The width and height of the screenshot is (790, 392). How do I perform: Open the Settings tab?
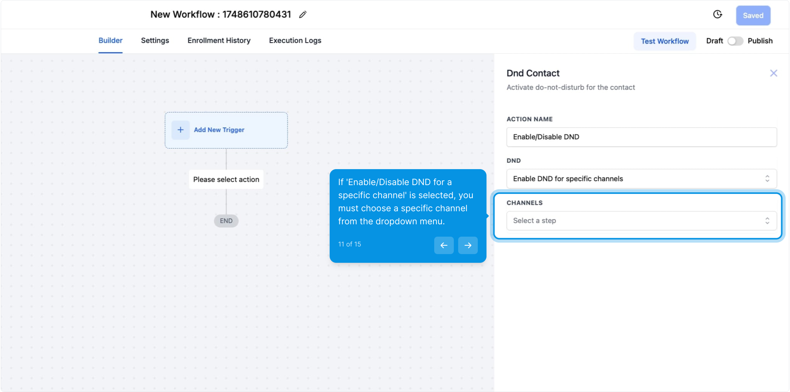pos(155,41)
